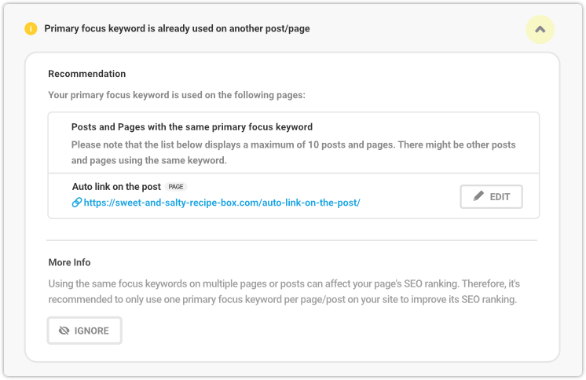Click 'Your primary focus keyword is used' text
Image resolution: width=586 pixels, height=380 pixels.
(x=177, y=95)
